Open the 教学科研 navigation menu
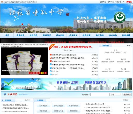Image resolution: width=133 pixels, height=114 pixels. pos(47,35)
